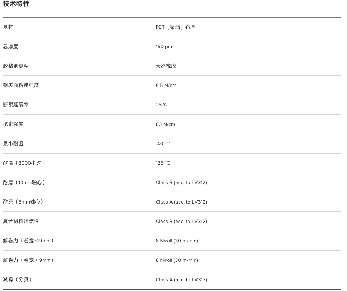The image size is (347, 291).
Task: Click the -40 °C value
Action: pyautogui.click(x=162, y=143)
